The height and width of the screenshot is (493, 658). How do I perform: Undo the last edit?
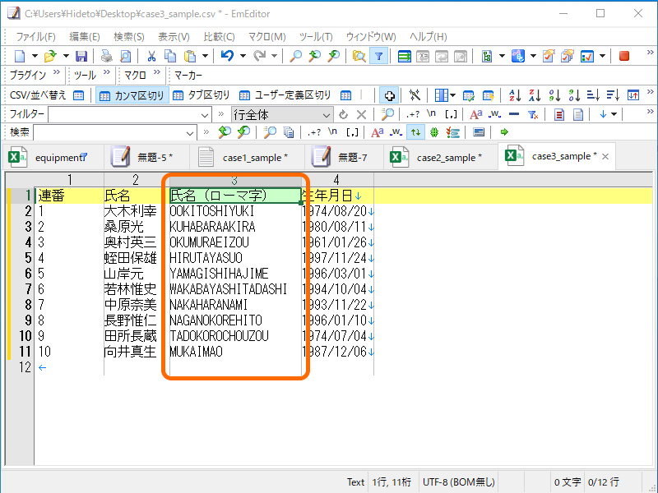point(227,56)
